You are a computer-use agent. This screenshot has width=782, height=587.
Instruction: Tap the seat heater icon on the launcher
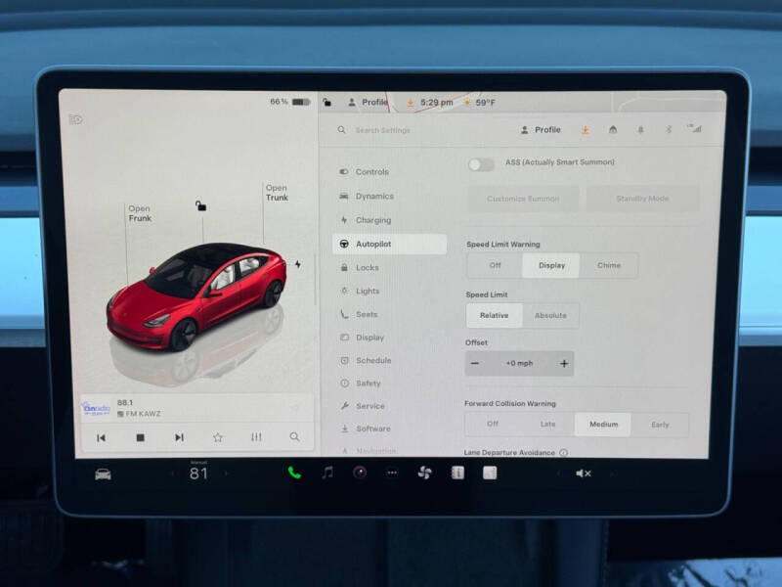coord(456,473)
